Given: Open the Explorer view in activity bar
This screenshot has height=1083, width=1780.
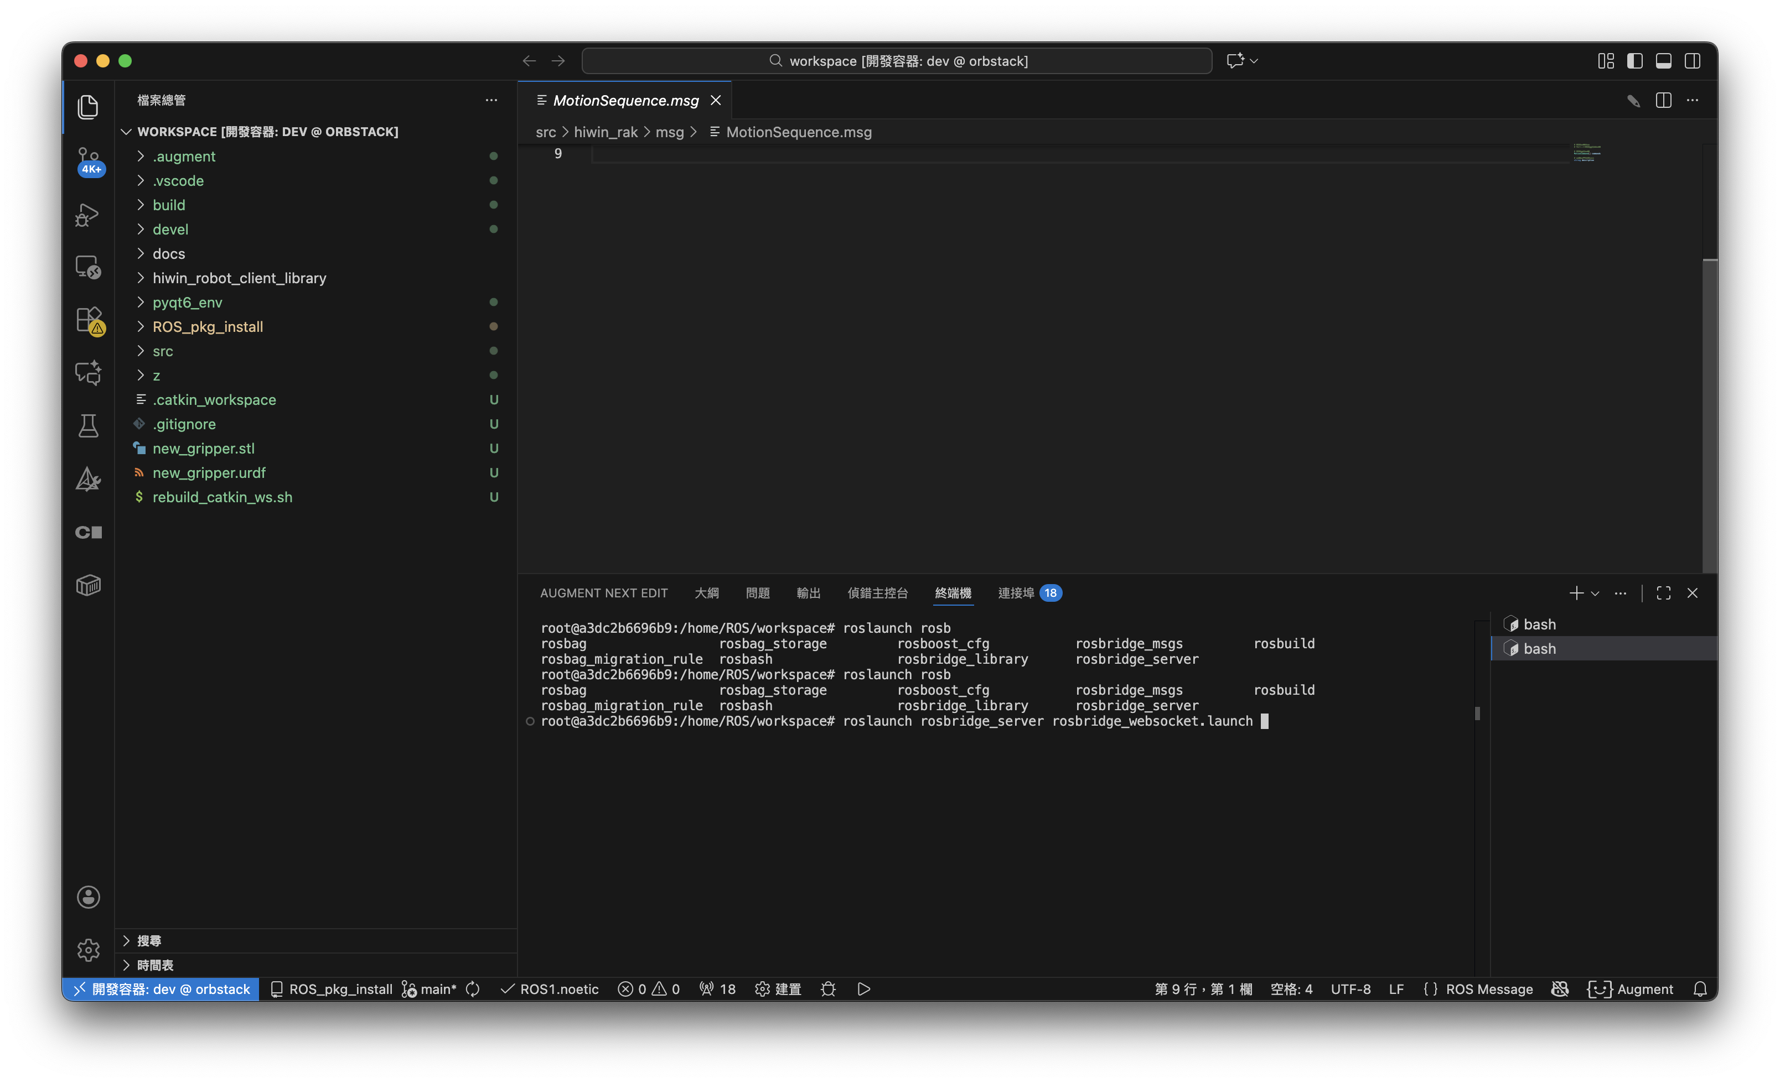Looking at the screenshot, I should click(88, 107).
